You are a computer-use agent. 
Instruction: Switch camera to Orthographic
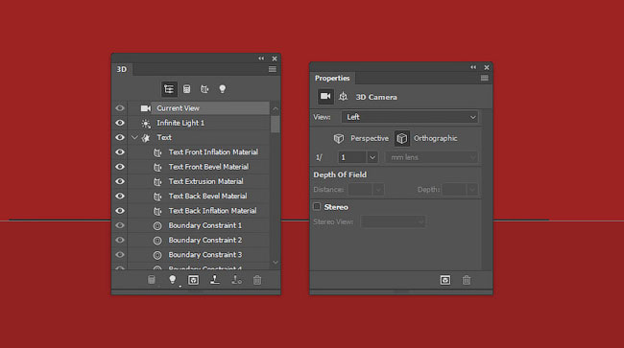click(426, 138)
